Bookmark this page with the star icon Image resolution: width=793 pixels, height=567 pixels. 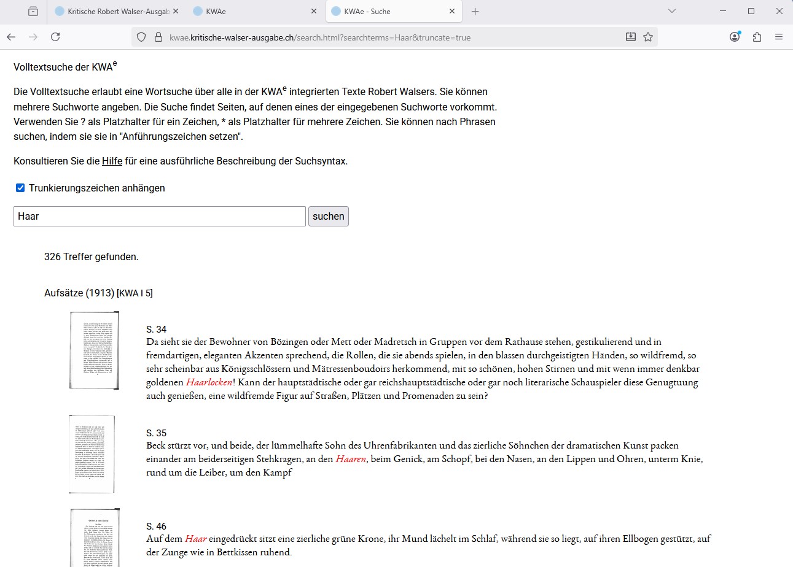(x=648, y=37)
